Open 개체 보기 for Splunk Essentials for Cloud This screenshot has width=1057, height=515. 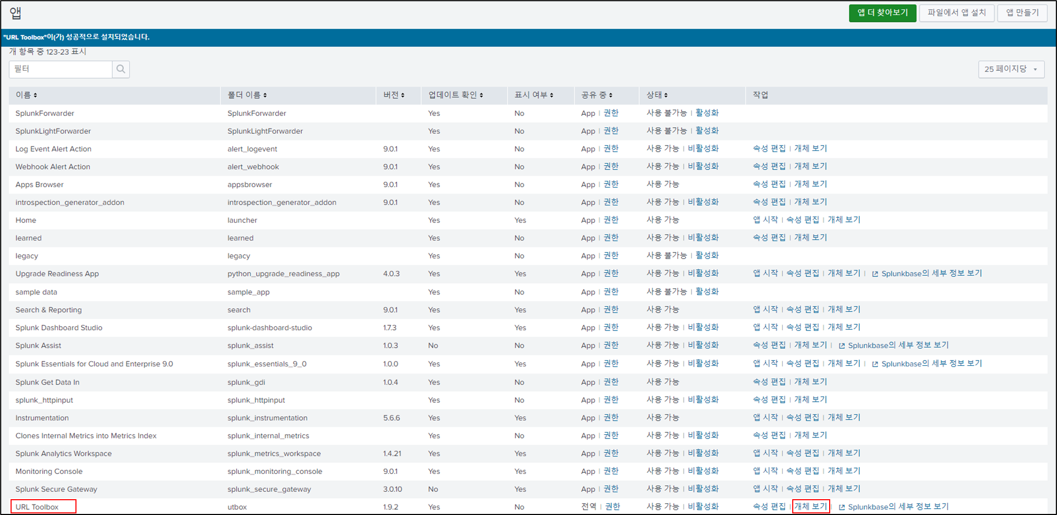(844, 364)
